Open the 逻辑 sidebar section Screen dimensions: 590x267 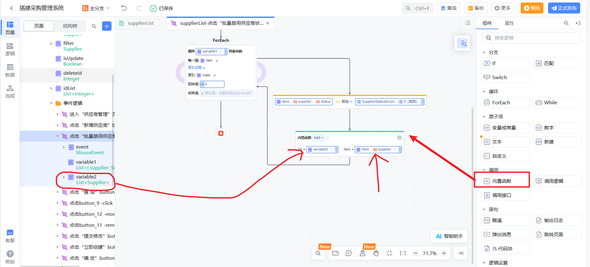pyautogui.click(x=10, y=49)
